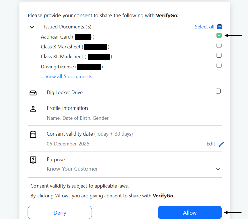This screenshot has width=248, height=219.
Task: Click the Issued Documents (5) heading
Action: pyautogui.click(x=68, y=27)
